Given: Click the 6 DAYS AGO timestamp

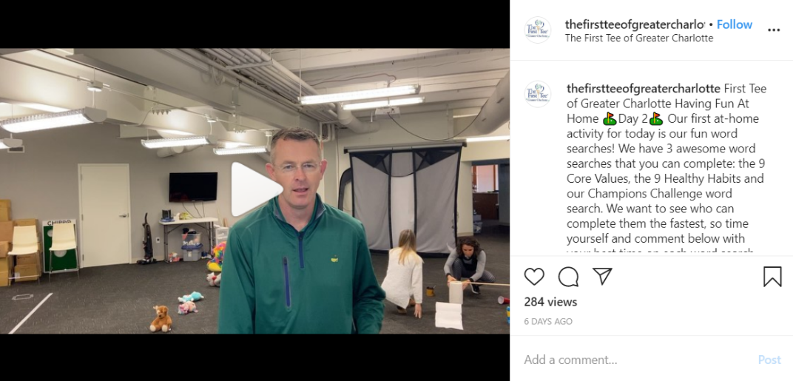Looking at the screenshot, I should (x=548, y=321).
